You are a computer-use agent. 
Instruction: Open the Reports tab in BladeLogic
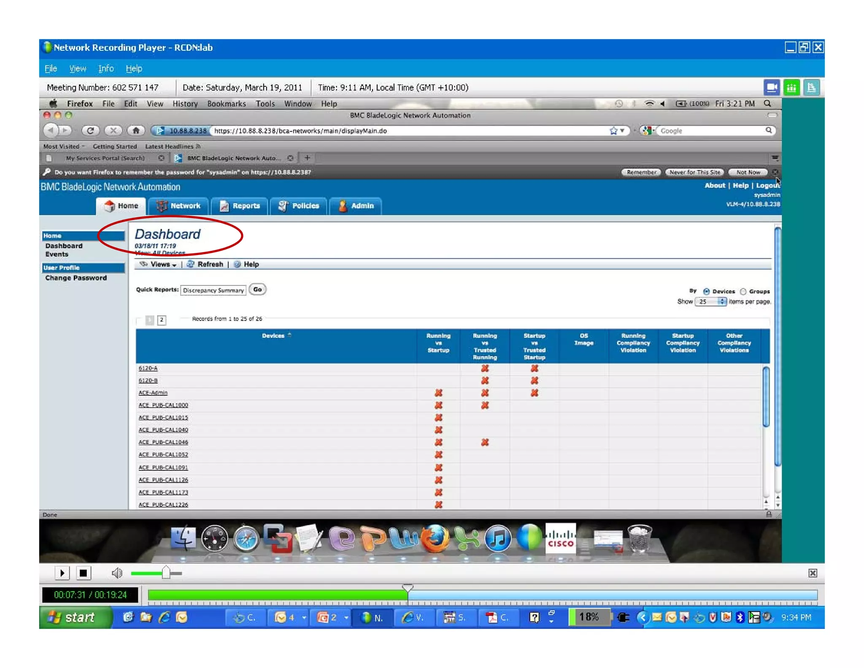pos(240,206)
